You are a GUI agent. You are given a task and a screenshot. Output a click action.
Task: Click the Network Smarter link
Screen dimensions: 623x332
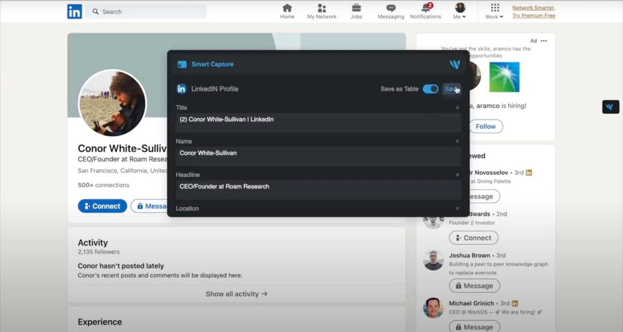point(534,8)
